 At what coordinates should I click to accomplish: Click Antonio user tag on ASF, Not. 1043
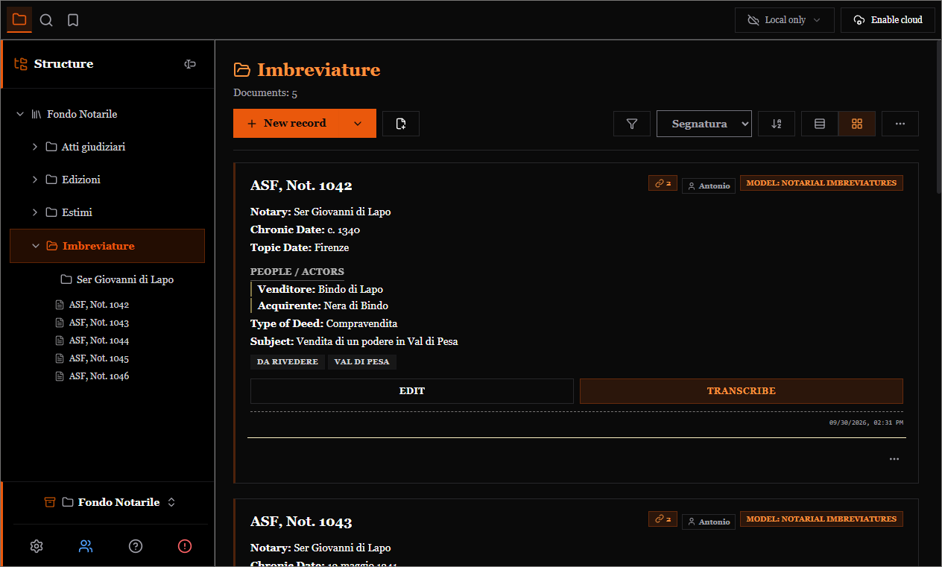click(x=709, y=522)
